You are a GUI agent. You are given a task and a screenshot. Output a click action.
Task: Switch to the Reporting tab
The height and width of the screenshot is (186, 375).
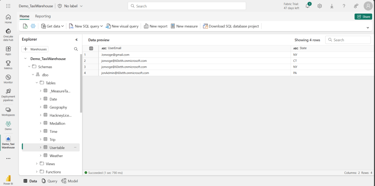pos(43,16)
